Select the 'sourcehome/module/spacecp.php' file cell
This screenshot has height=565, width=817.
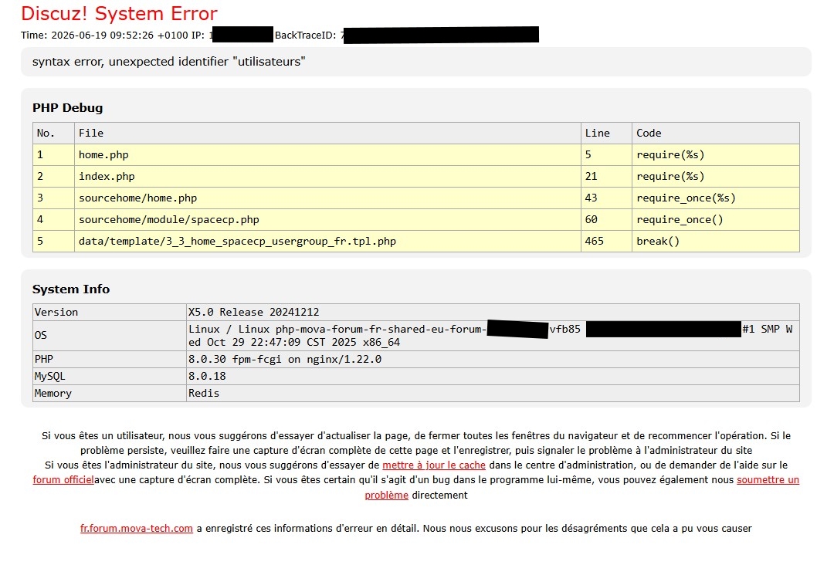pyautogui.click(x=327, y=220)
